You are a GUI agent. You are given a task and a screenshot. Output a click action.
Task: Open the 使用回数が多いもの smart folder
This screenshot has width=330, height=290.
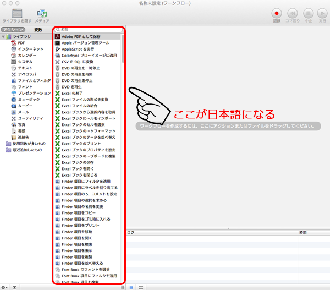26,144
